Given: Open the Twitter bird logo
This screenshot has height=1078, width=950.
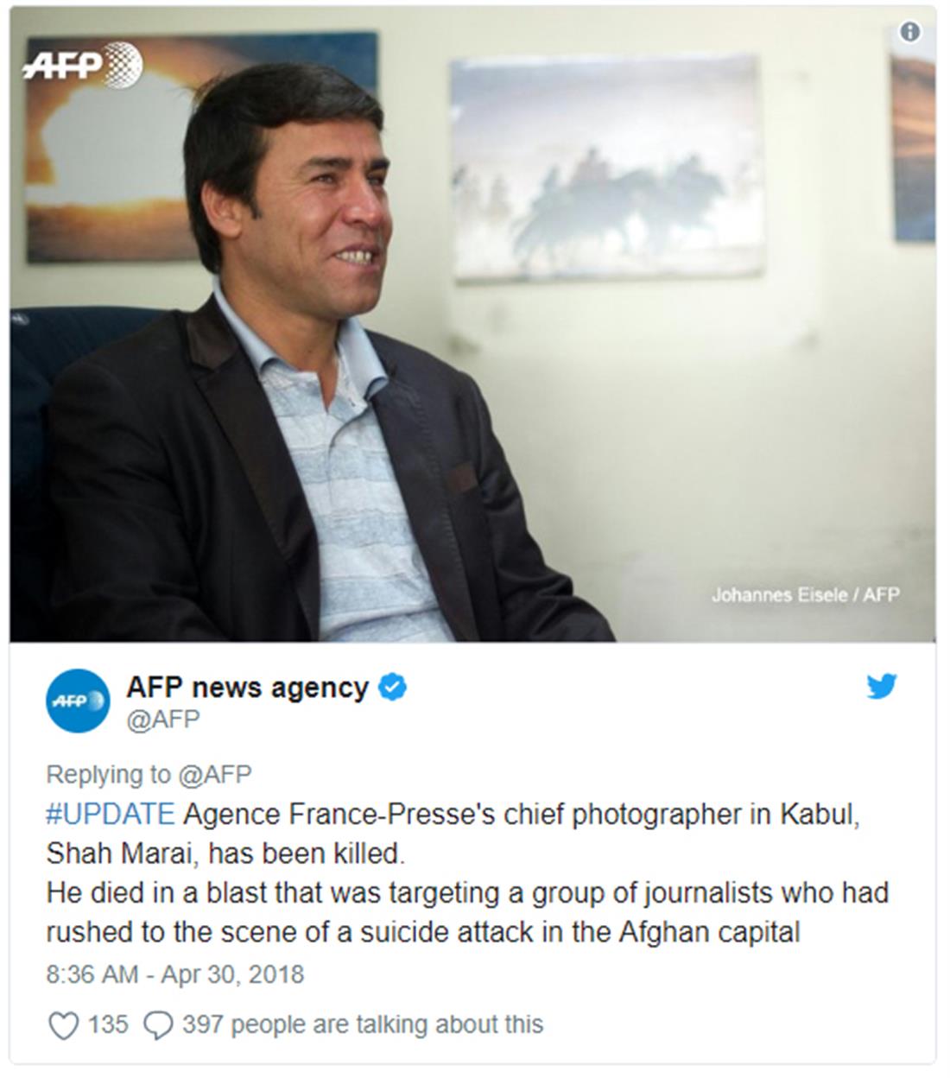Looking at the screenshot, I should pyautogui.click(x=882, y=687).
